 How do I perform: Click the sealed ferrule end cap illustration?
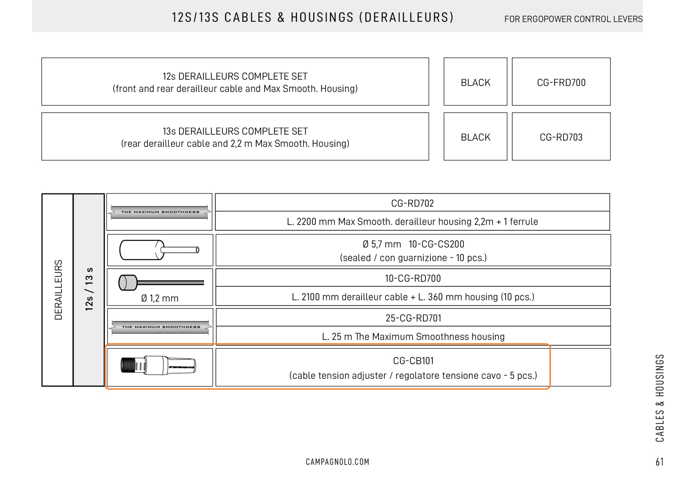coord(159,250)
